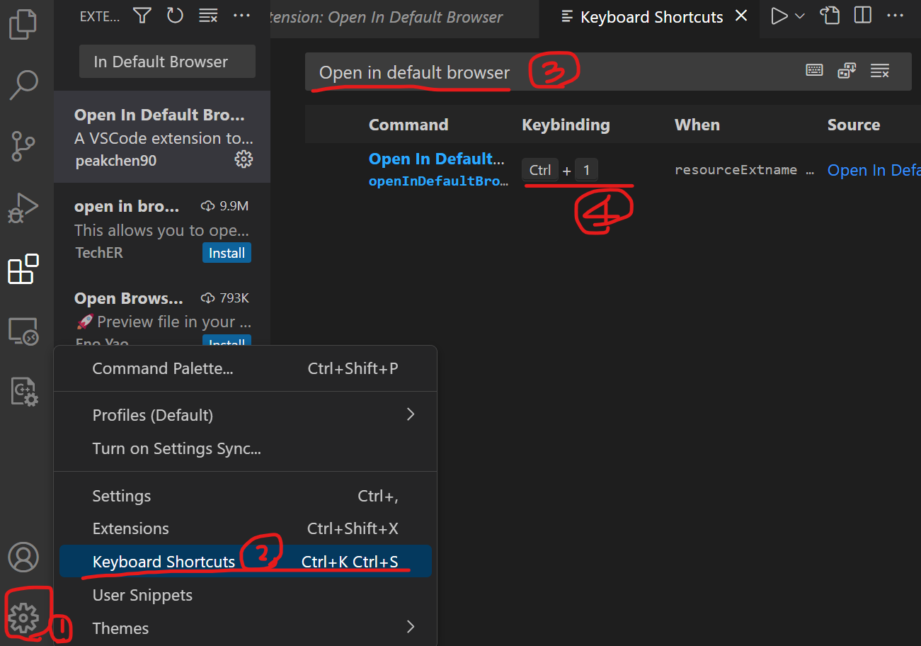The width and height of the screenshot is (921, 646).
Task: Open the Explorer view in activity bar
Action: click(x=23, y=24)
